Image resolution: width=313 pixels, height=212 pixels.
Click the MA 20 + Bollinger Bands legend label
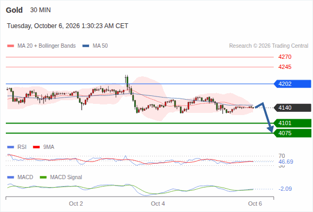[x=47, y=46]
